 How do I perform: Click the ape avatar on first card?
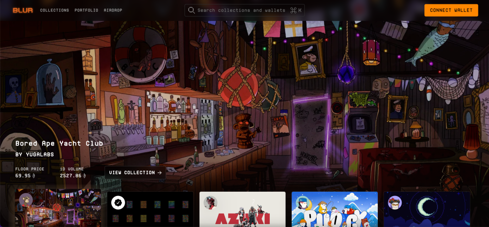tap(26, 200)
